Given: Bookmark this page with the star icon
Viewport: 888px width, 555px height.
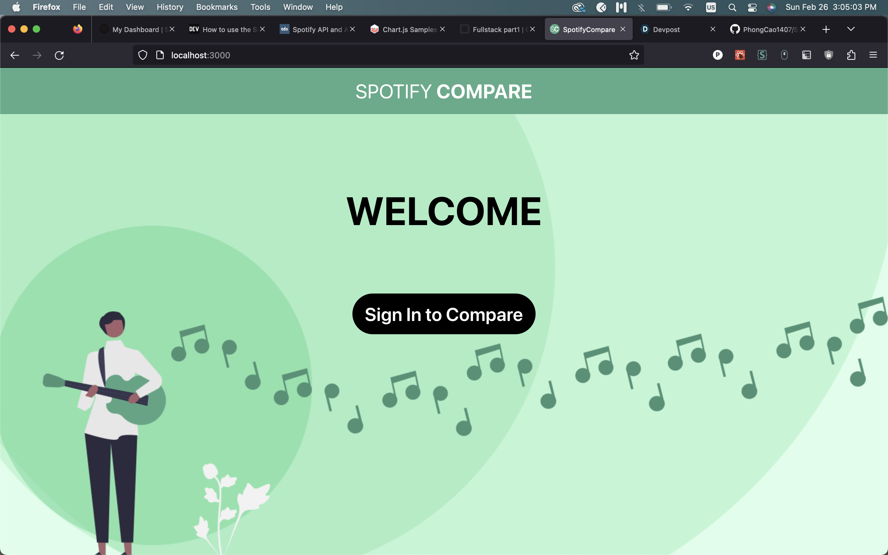Looking at the screenshot, I should pyautogui.click(x=634, y=55).
